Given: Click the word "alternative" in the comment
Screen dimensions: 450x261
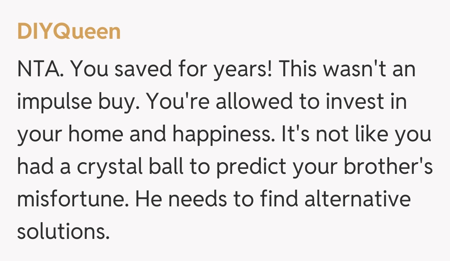Looking at the screenshot, I should pos(357,199).
